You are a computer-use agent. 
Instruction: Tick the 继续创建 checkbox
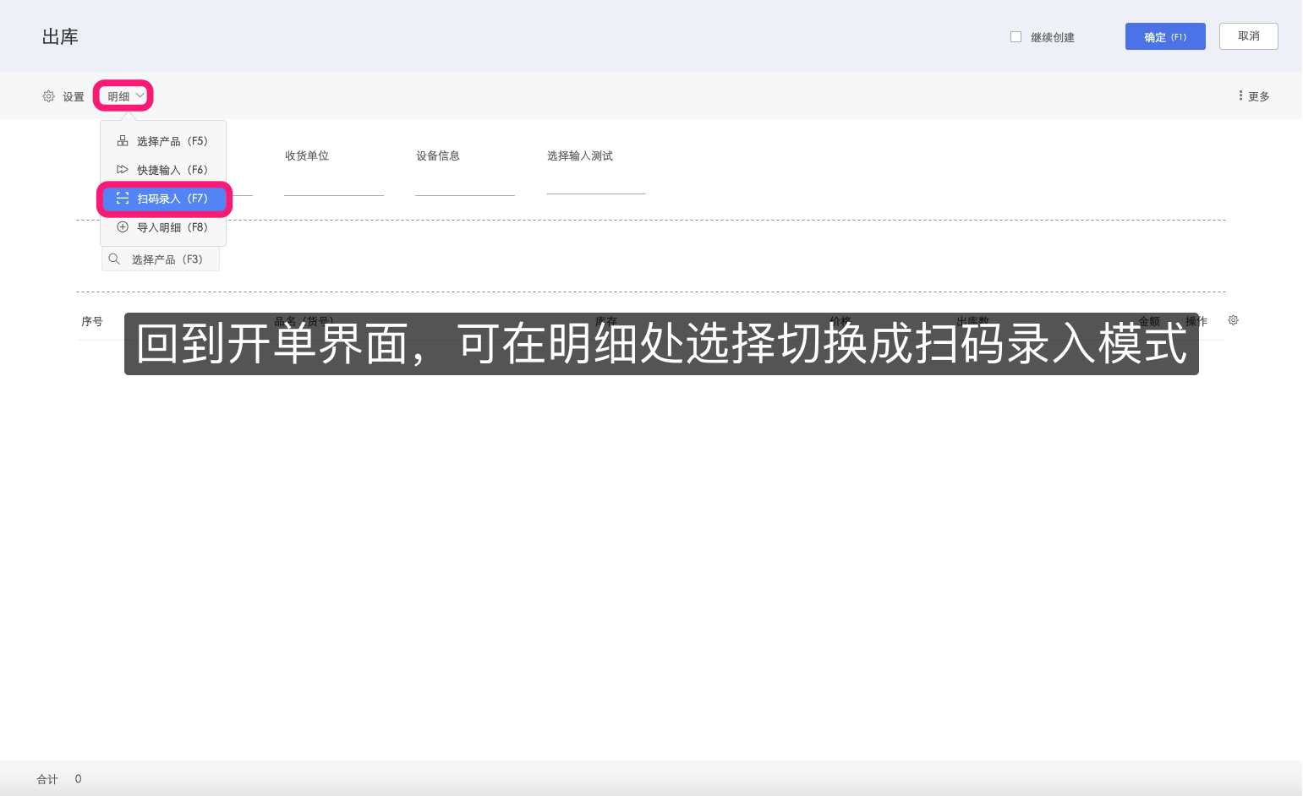click(x=1016, y=37)
